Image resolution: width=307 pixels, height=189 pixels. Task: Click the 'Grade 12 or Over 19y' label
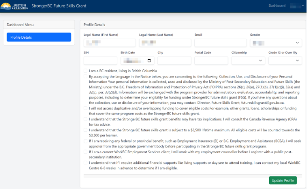coord(283,53)
